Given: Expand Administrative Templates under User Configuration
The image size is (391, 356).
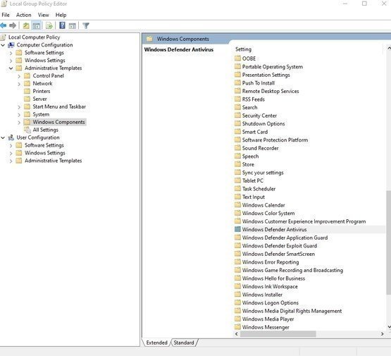Looking at the screenshot, I should [11, 161].
